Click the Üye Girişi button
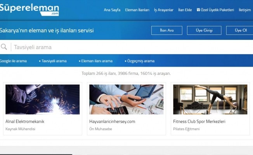The height and width of the screenshot is (155, 253). [x=204, y=30]
